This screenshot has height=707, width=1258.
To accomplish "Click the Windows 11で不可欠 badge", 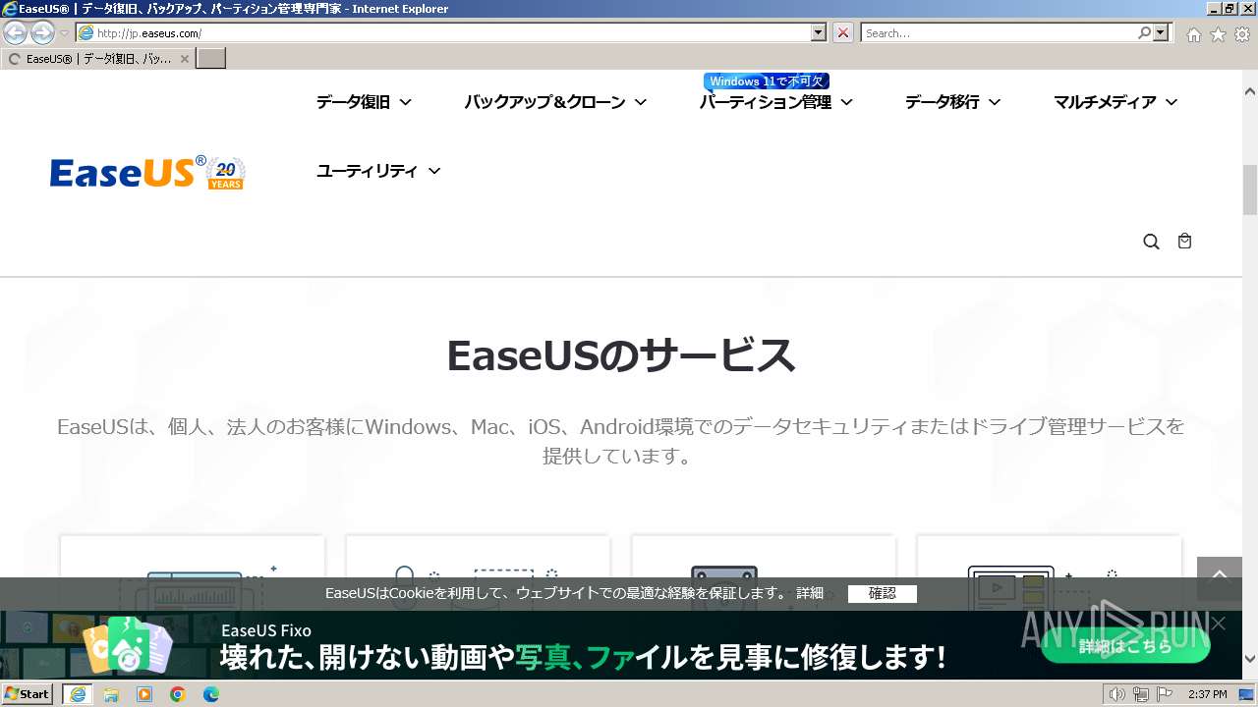I will [767, 82].
